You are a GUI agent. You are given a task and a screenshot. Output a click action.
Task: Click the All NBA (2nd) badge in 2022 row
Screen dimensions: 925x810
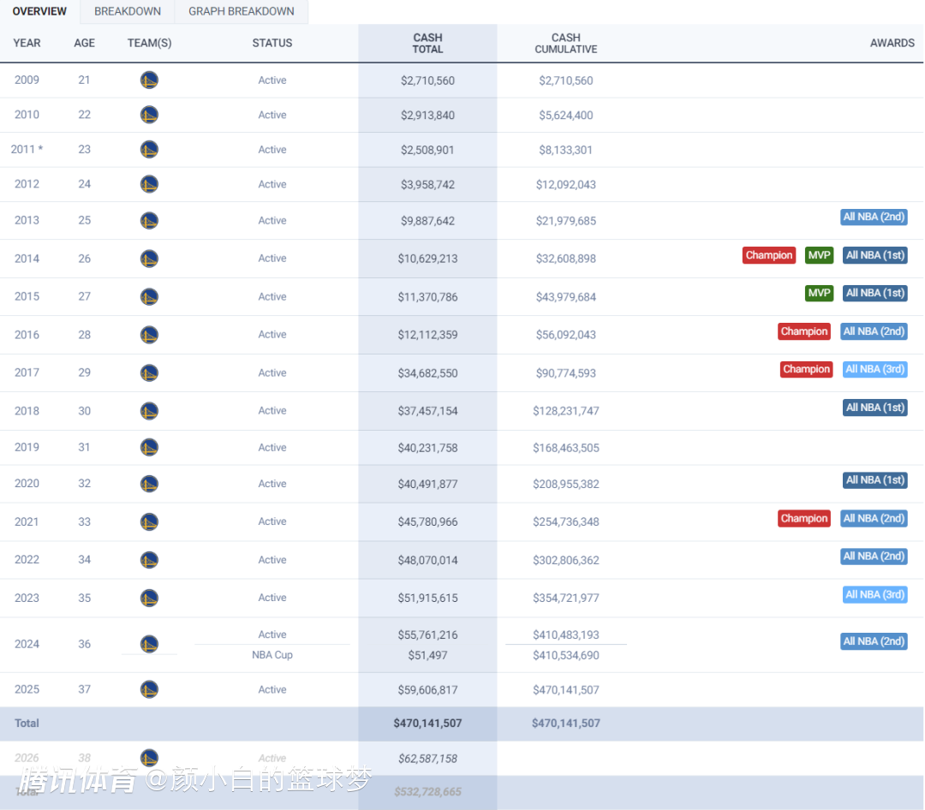click(x=874, y=557)
